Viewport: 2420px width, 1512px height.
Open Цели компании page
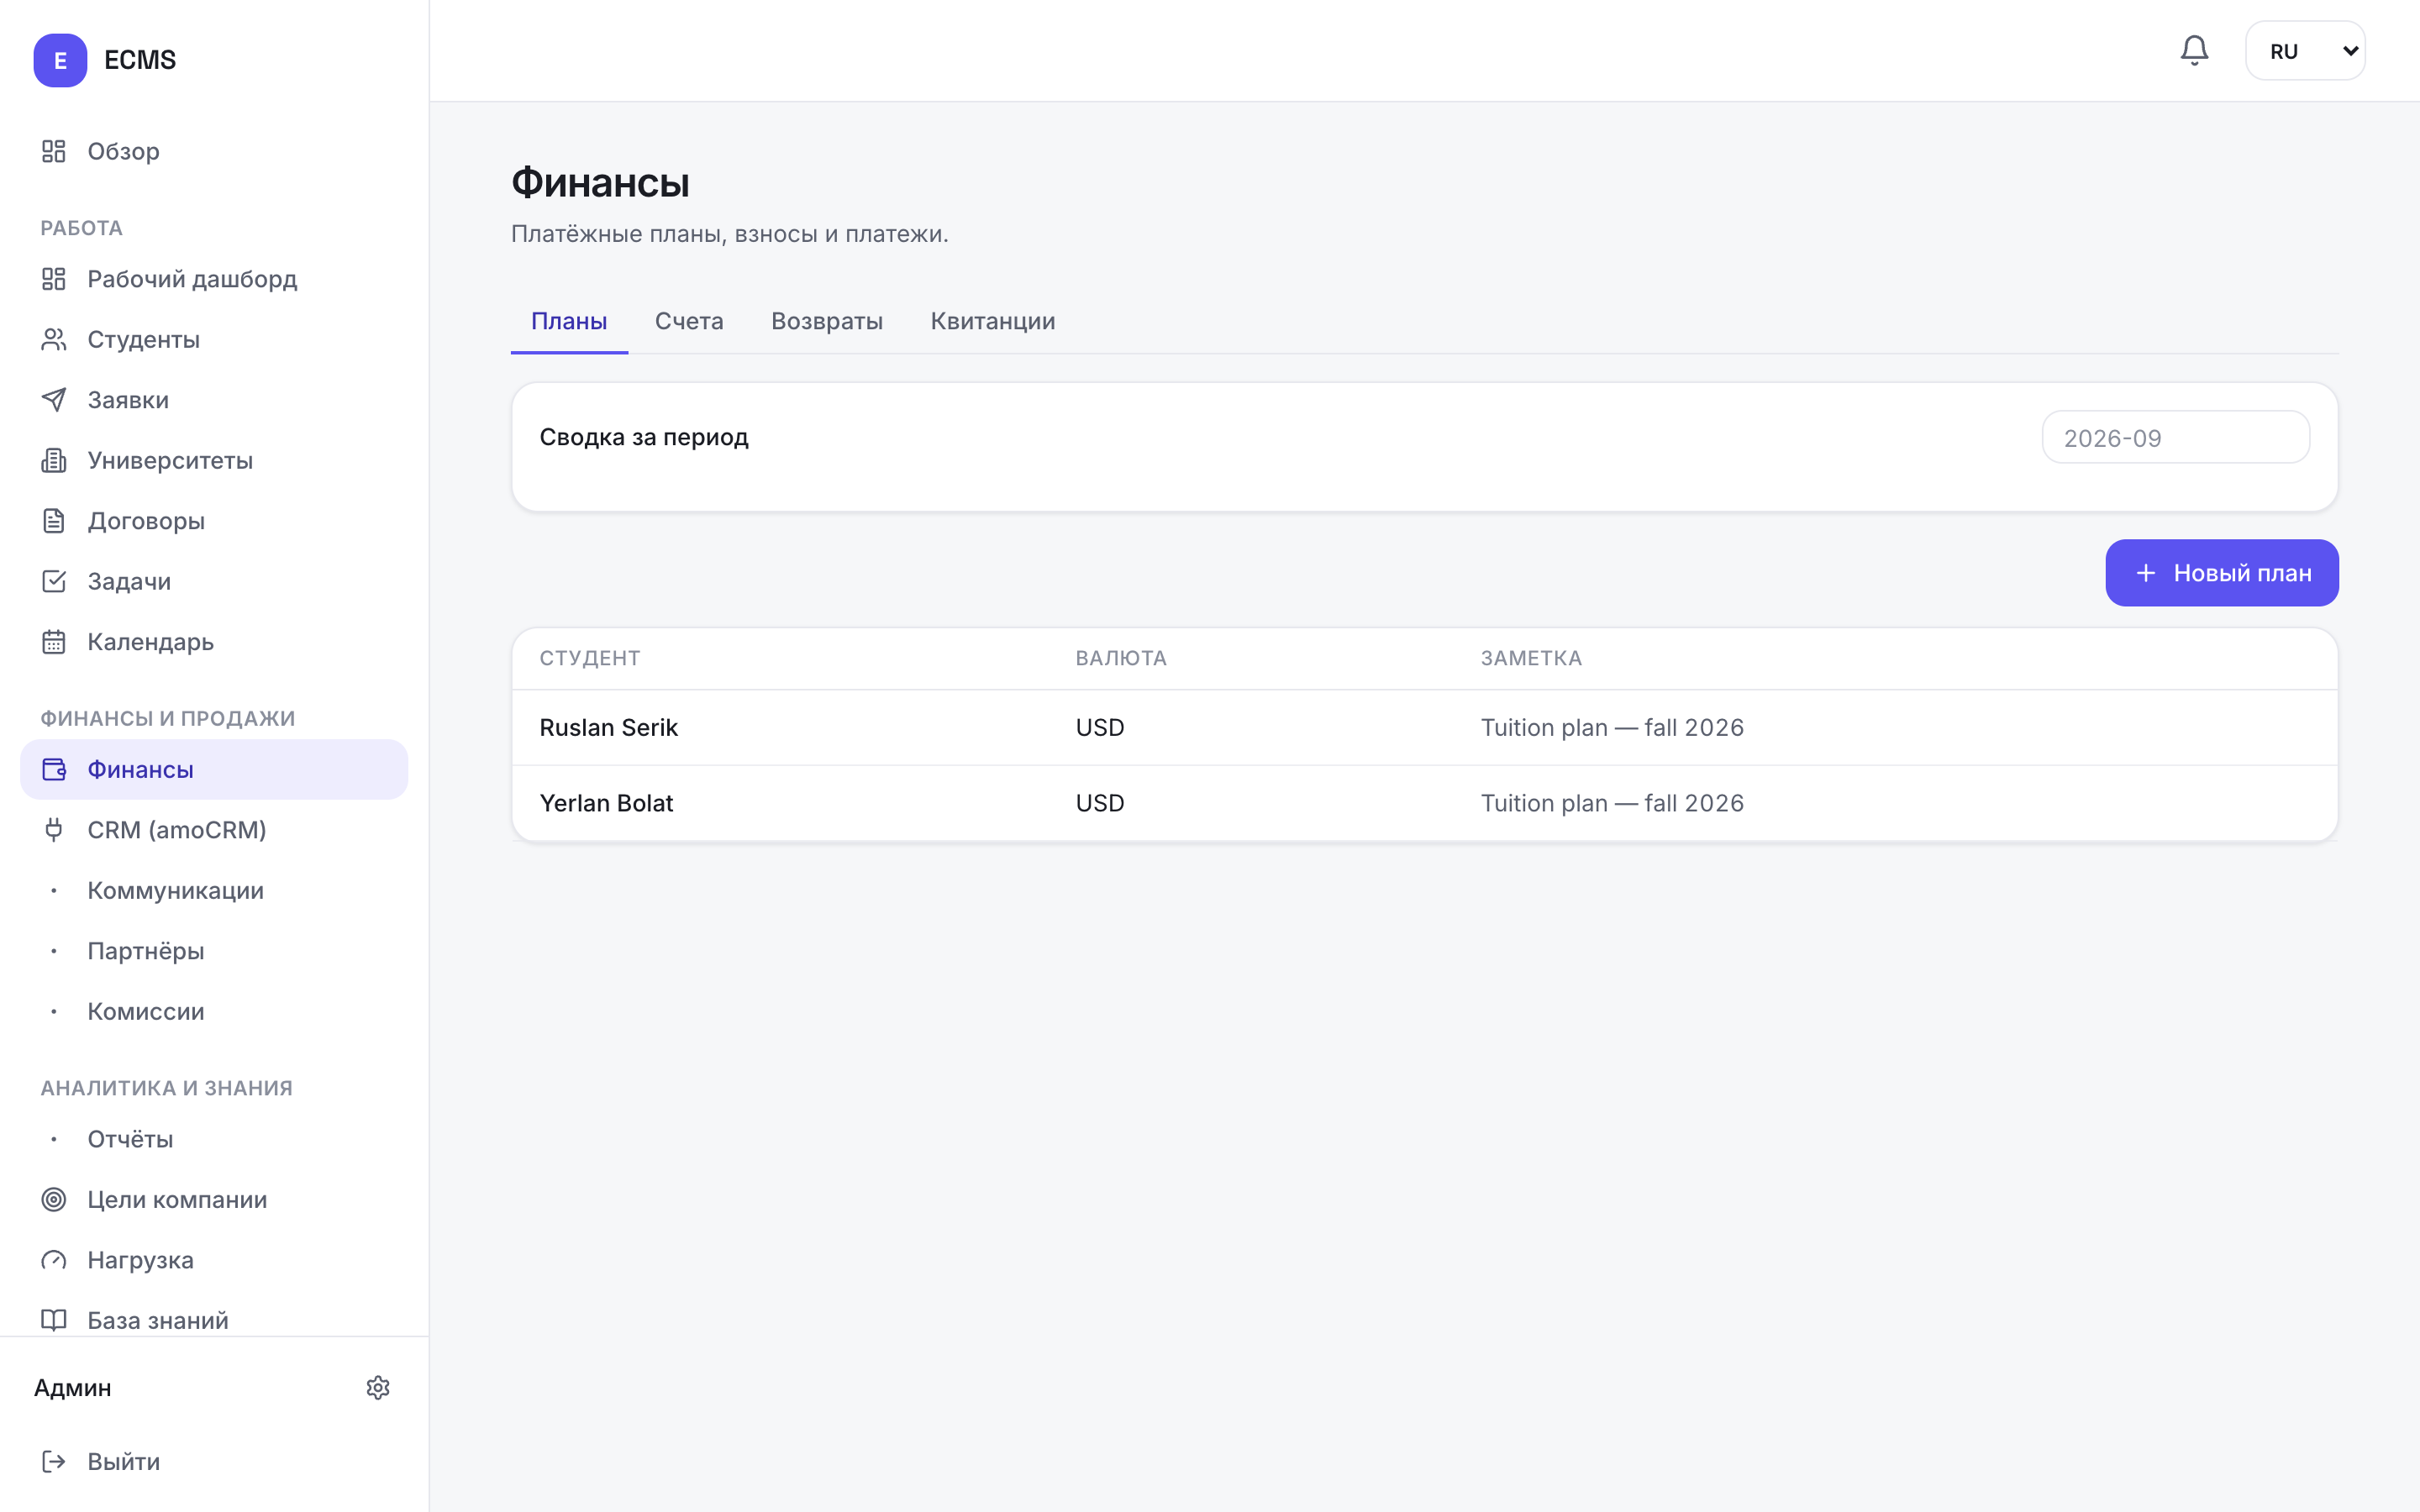pyautogui.click(x=214, y=1200)
